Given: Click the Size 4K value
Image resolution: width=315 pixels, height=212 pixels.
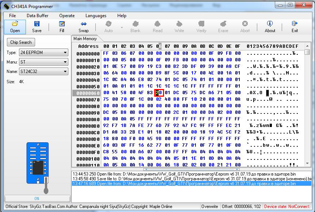Looking at the screenshot, I should point(22,82).
